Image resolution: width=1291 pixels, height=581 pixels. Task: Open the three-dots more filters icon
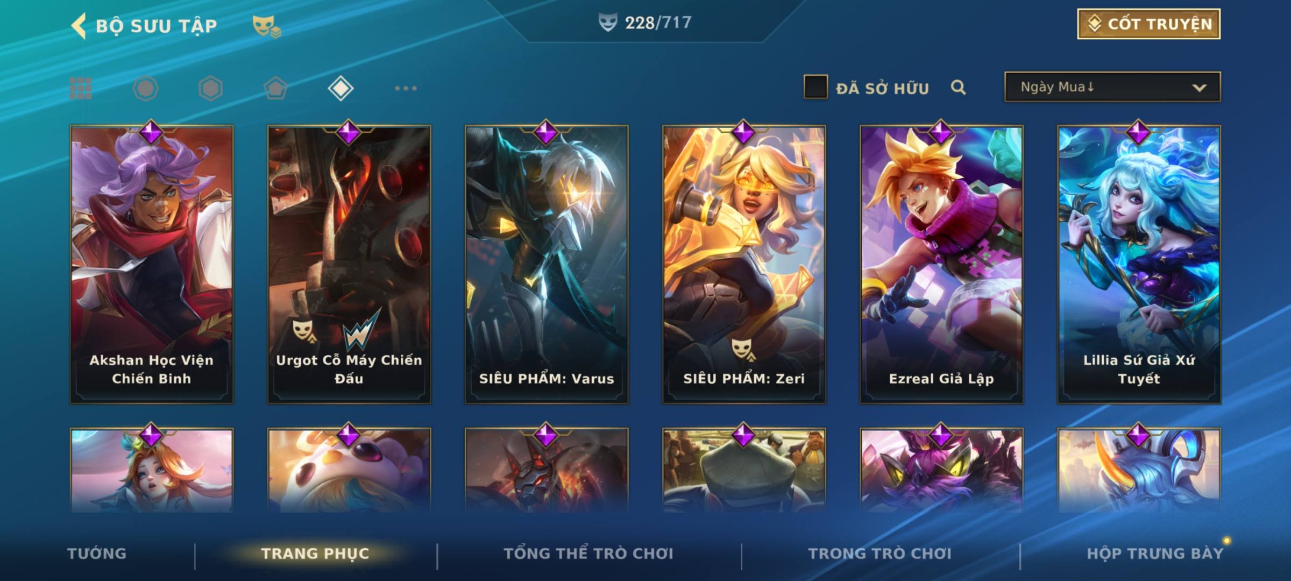point(406,88)
